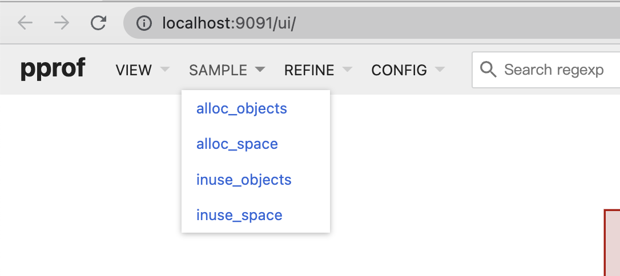Open the REFINE menu label
The image size is (620, 276).
coord(309,70)
